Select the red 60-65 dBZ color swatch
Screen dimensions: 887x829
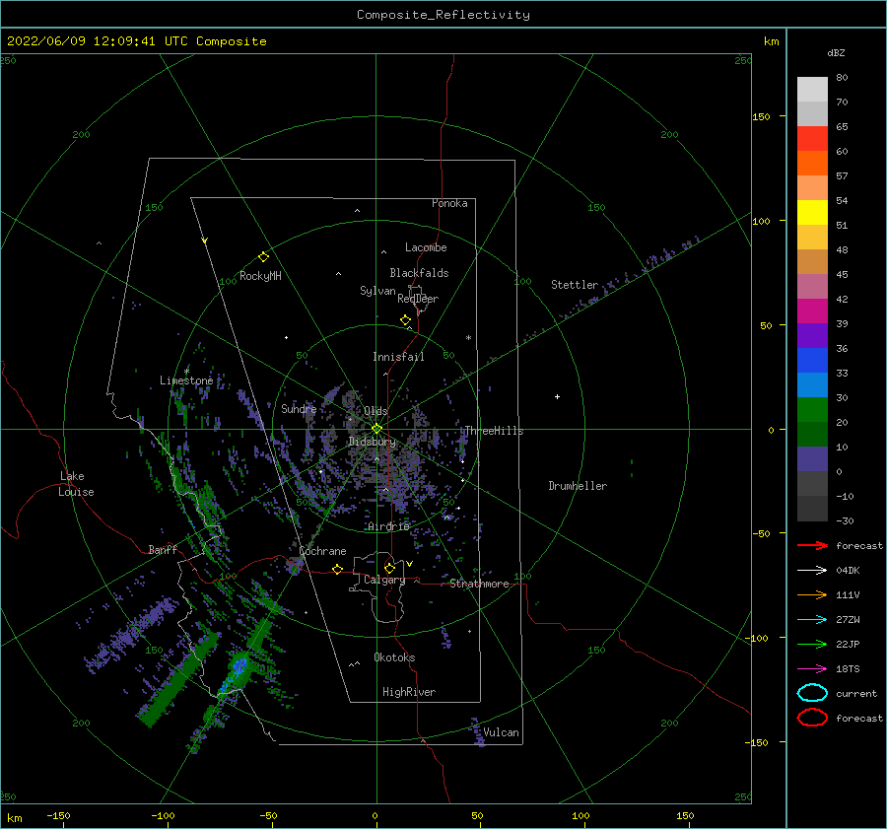(x=812, y=139)
